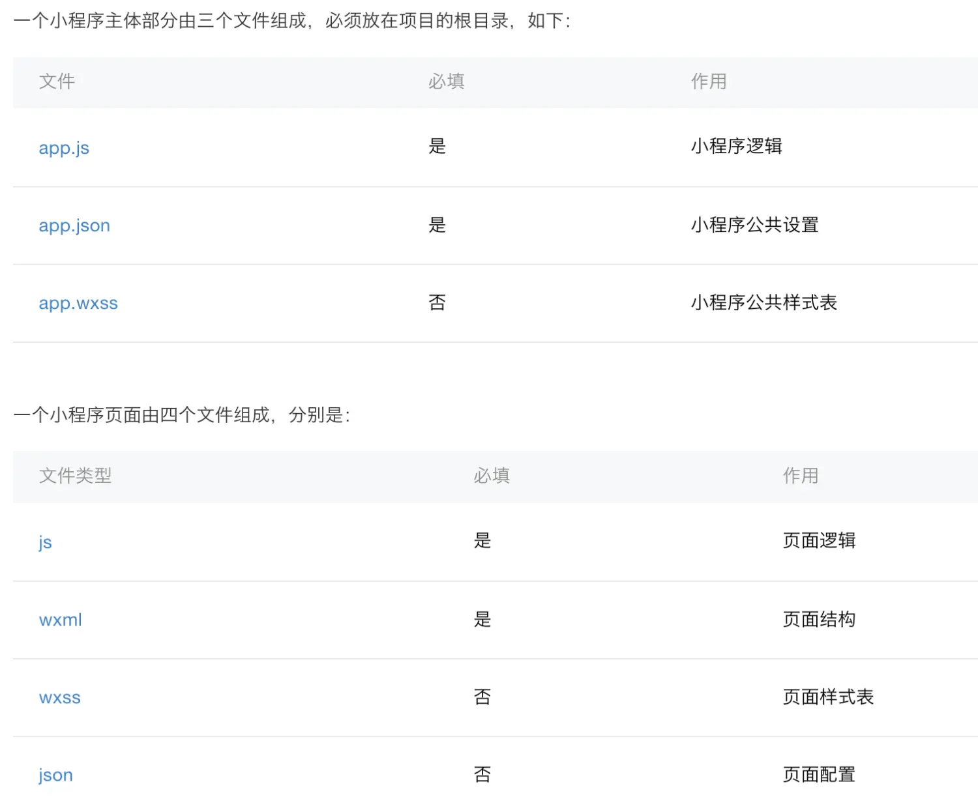Click 否 in the wxss row
This screenshot has width=978, height=812.
tap(482, 697)
